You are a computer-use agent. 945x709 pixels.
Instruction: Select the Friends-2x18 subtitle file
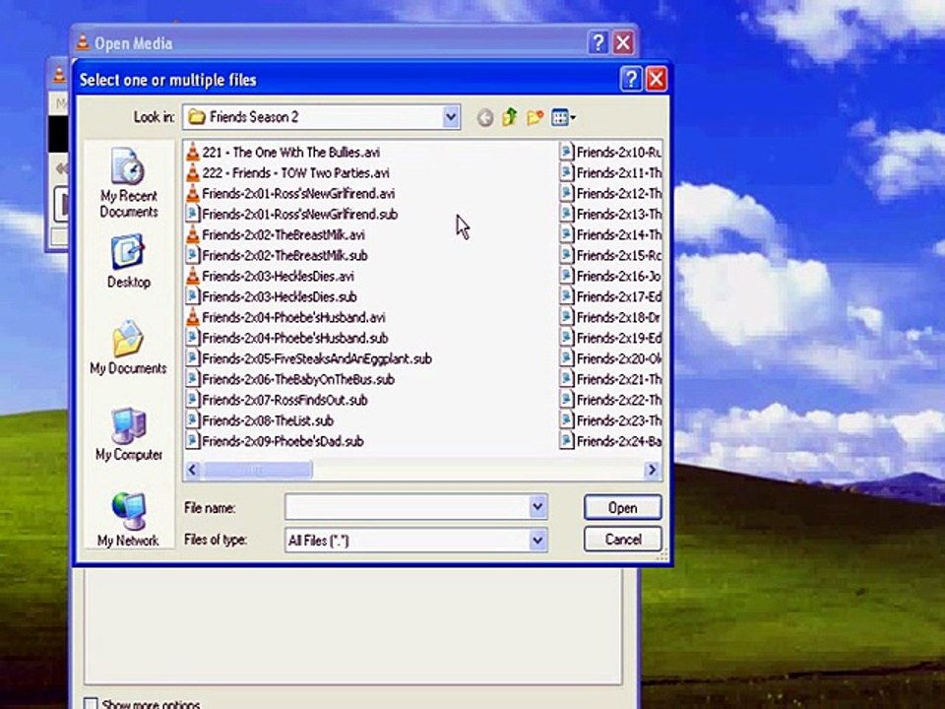(x=610, y=317)
